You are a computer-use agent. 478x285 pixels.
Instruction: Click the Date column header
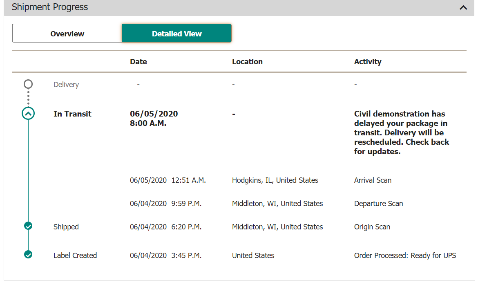coord(138,62)
